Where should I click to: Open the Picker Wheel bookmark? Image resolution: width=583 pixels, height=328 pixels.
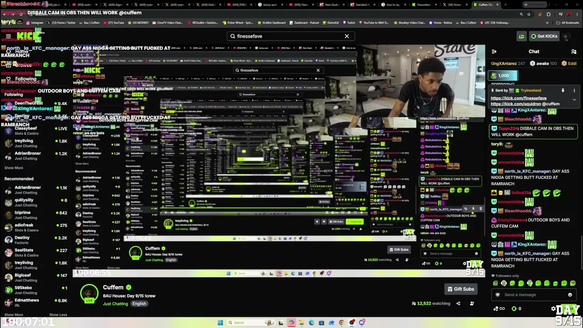(x=237, y=22)
